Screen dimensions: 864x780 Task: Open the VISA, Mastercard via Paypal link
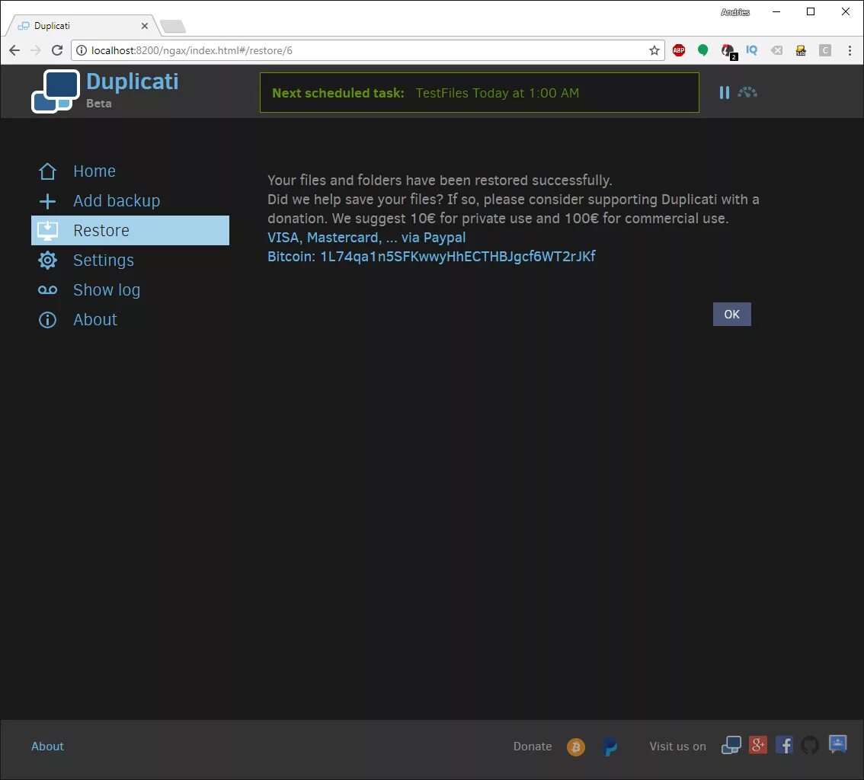tap(366, 238)
